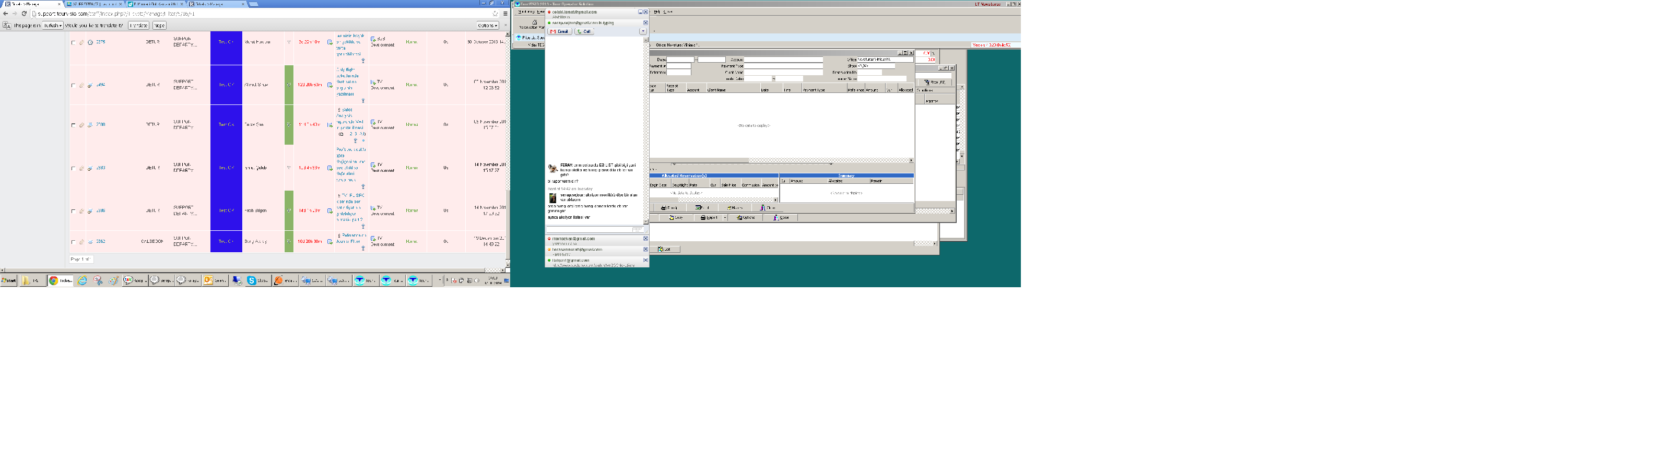The height and width of the screenshot is (470, 1671).
Task: Open the Outlook taskbar item
Action: pos(215,280)
